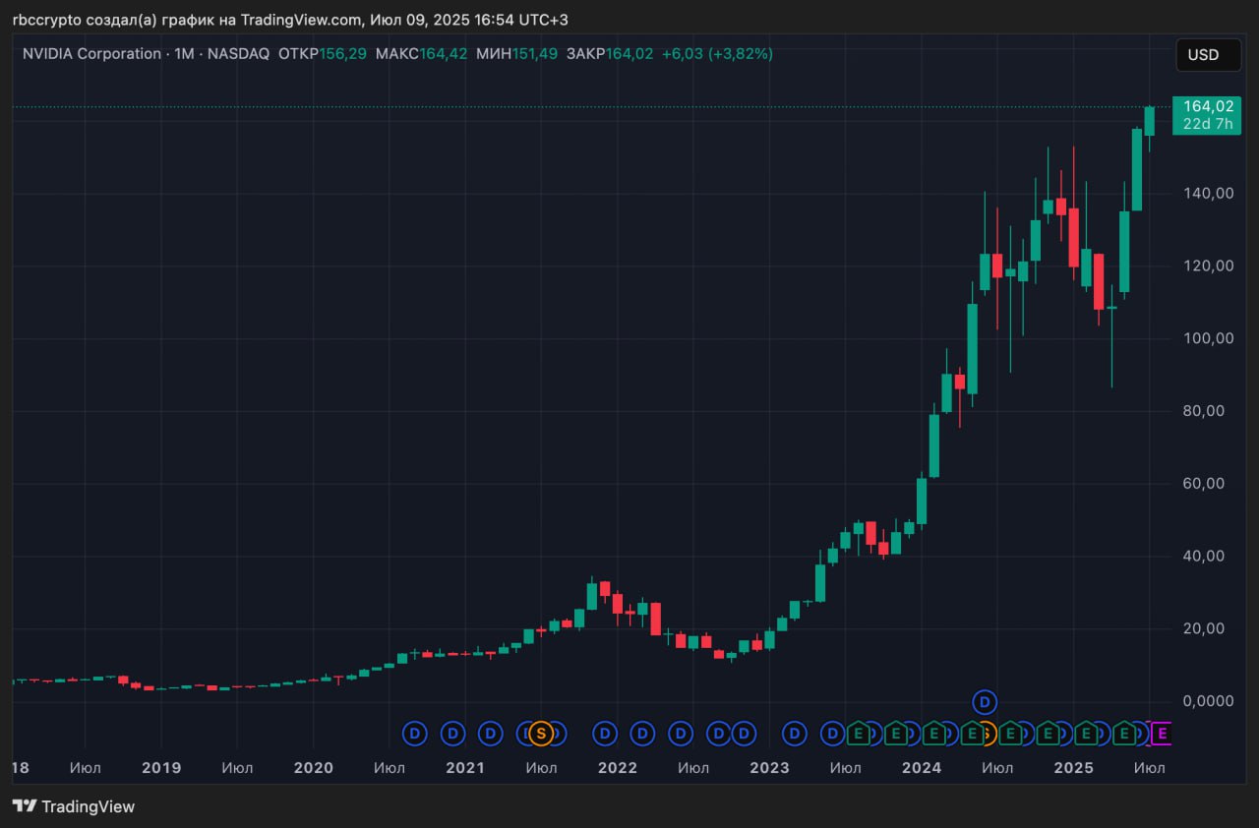
Task: Click the 2023 label on the time axis
Action: [769, 767]
